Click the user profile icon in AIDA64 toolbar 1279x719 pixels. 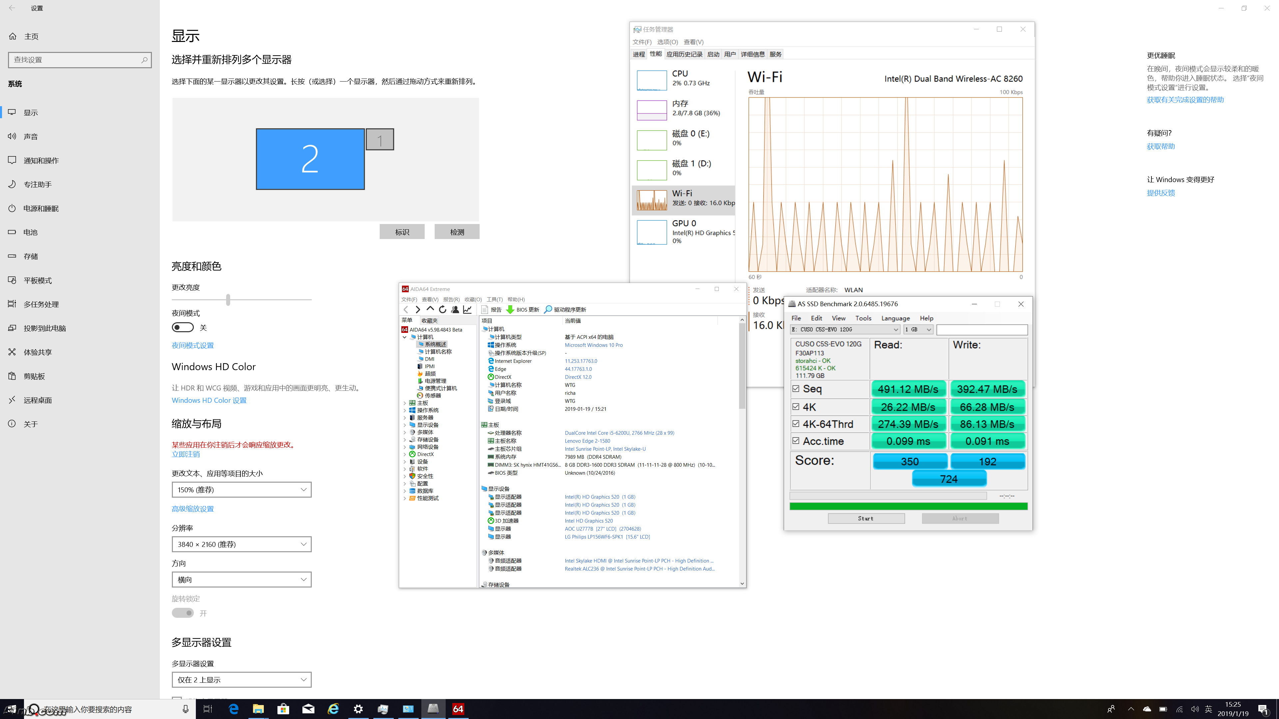coord(455,309)
